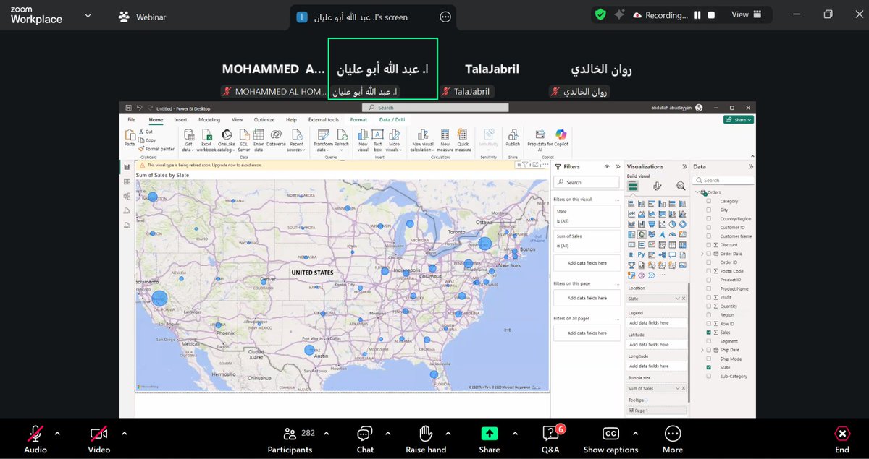This screenshot has height=459, width=869.
Task: Click Format painter button
Action: (x=156, y=149)
